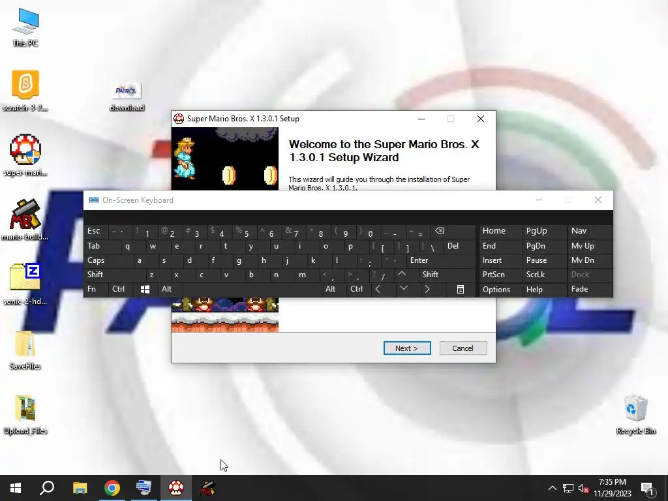Viewport: 668px width, 501px height.
Task: Tap the Tab key on On-Screen Keyboard
Action: (x=102, y=246)
